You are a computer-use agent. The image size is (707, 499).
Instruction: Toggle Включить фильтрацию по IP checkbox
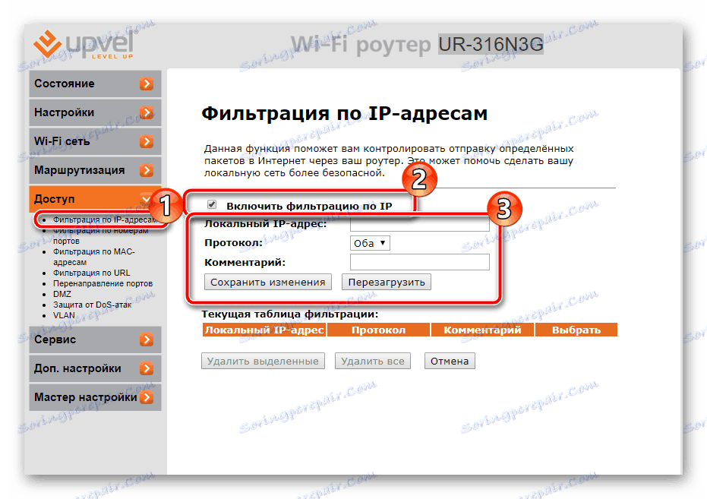click(x=211, y=204)
